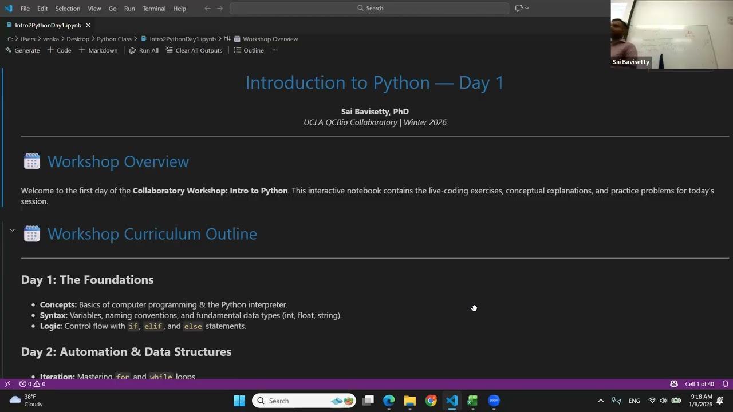Click the Sai Bavisetty video thumbnail
The width and height of the screenshot is (733, 412).
click(672, 34)
